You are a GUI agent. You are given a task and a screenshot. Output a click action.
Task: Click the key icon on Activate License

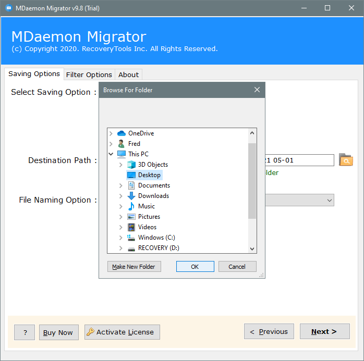coord(90,332)
